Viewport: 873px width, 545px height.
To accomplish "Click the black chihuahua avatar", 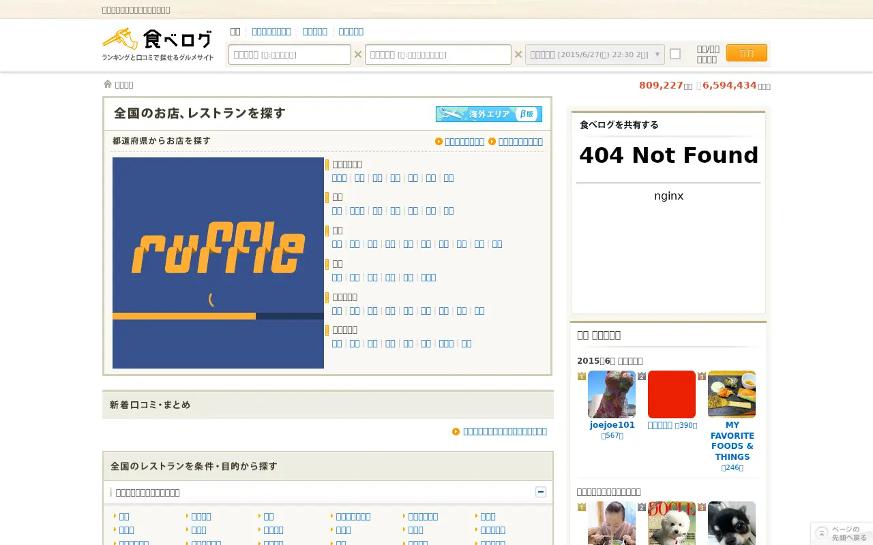I will 732,523.
